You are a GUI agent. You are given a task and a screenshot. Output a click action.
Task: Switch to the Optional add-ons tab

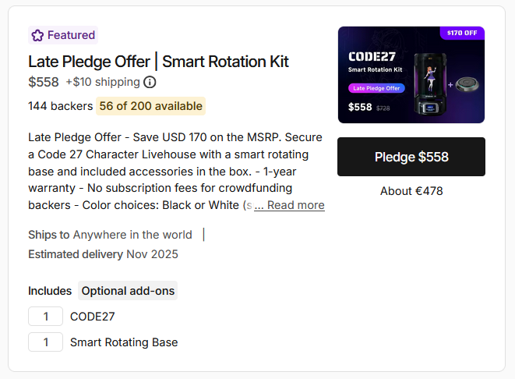(128, 291)
